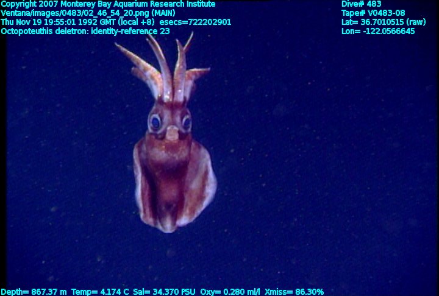439x296 pixels.
Task: Click the 'Depth= 867.37 m' readout
Action: point(34,292)
